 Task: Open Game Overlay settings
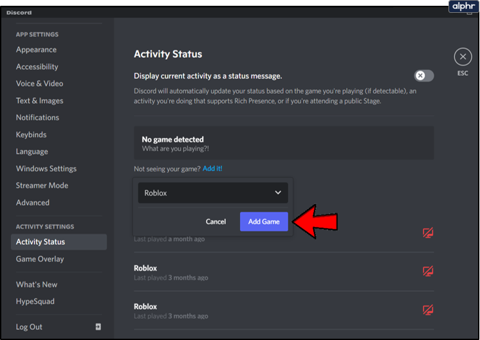[40, 259]
